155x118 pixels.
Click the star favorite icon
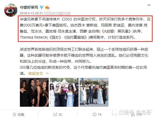pos(15,115)
